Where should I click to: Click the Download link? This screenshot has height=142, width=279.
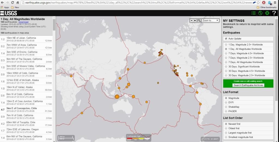point(23,22)
